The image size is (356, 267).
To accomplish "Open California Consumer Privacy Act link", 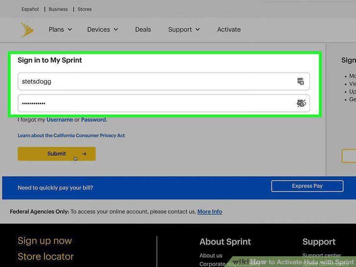I will 71,135.
